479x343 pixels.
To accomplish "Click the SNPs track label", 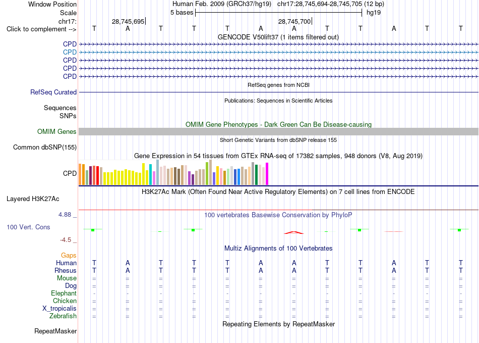I will tap(68, 116).
